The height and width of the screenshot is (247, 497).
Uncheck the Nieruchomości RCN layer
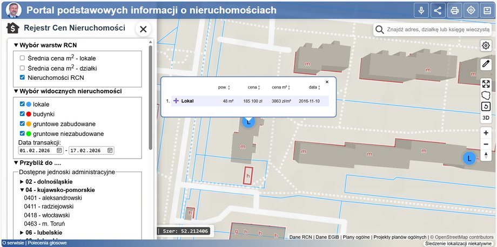[x=22, y=77]
